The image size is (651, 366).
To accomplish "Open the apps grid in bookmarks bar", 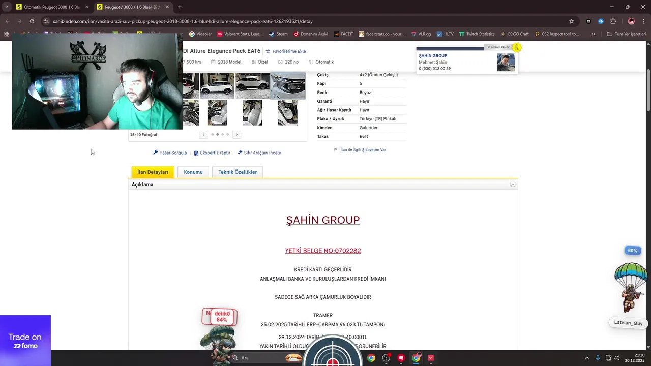I will (7, 34).
